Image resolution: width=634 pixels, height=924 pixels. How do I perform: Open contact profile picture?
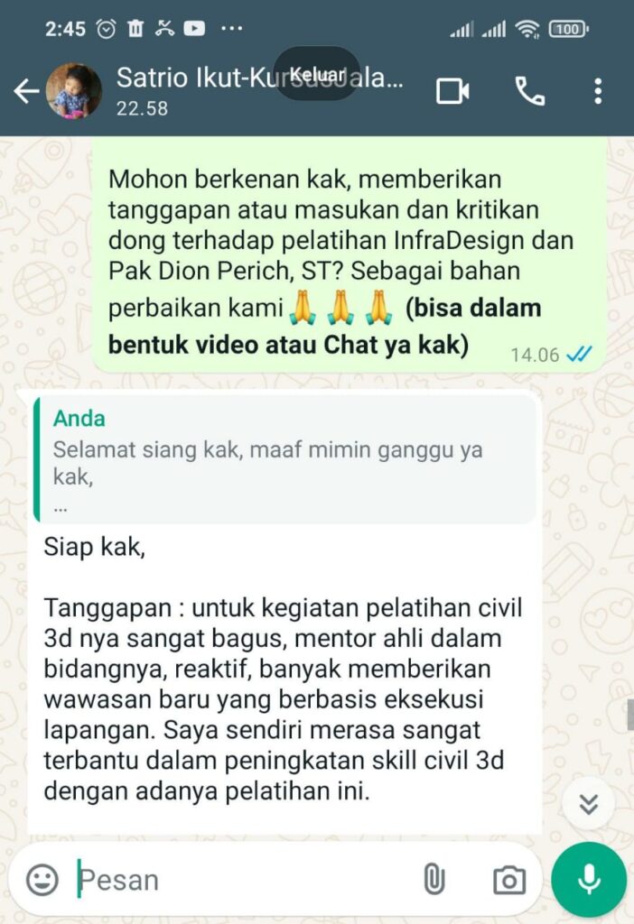pyautogui.click(x=74, y=91)
